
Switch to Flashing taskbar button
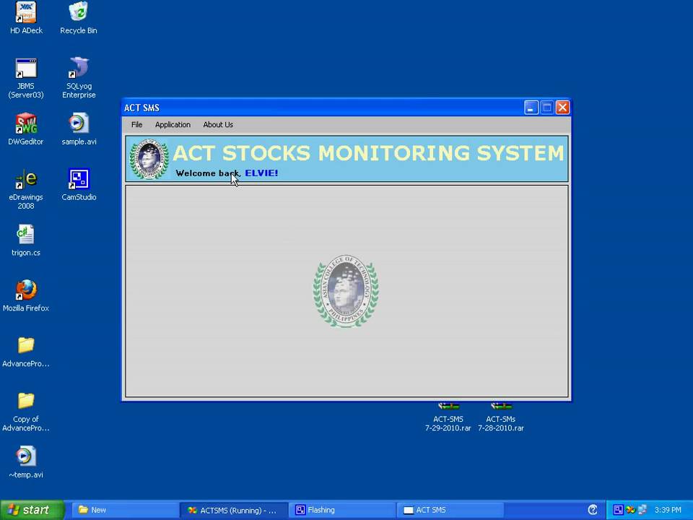pos(342,510)
